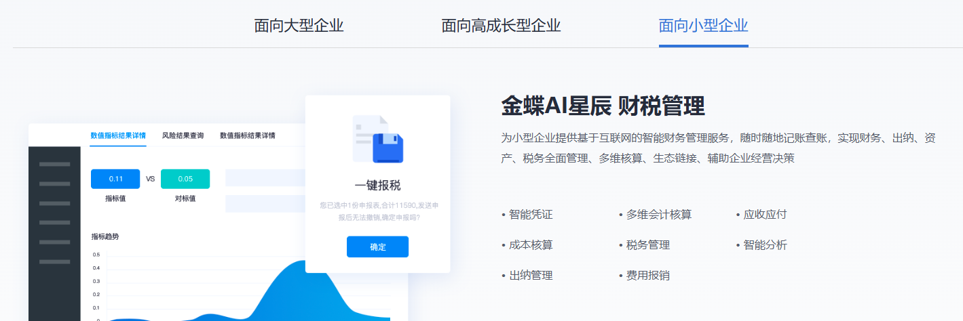Click the blue 0.11 indicator value badge
Screen dimensions: 963x321
[115, 179]
